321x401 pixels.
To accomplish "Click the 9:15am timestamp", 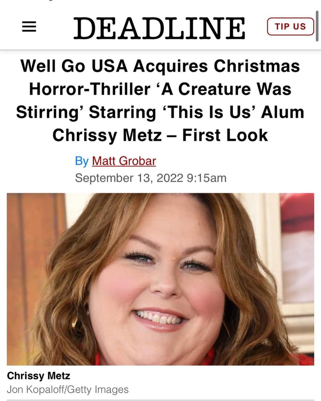I will (x=207, y=178).
